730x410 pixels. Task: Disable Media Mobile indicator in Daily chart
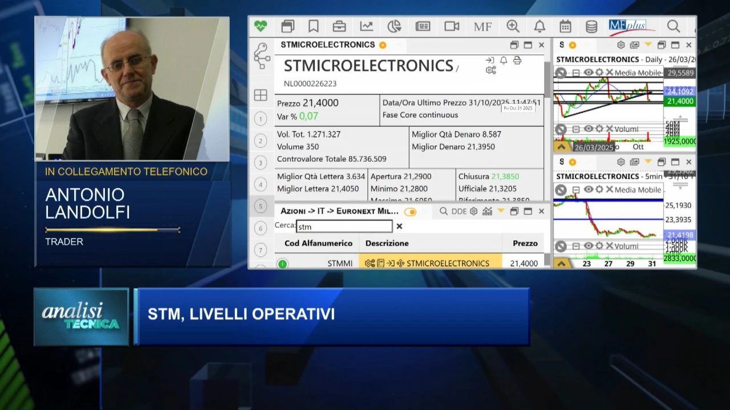(561, 73)
